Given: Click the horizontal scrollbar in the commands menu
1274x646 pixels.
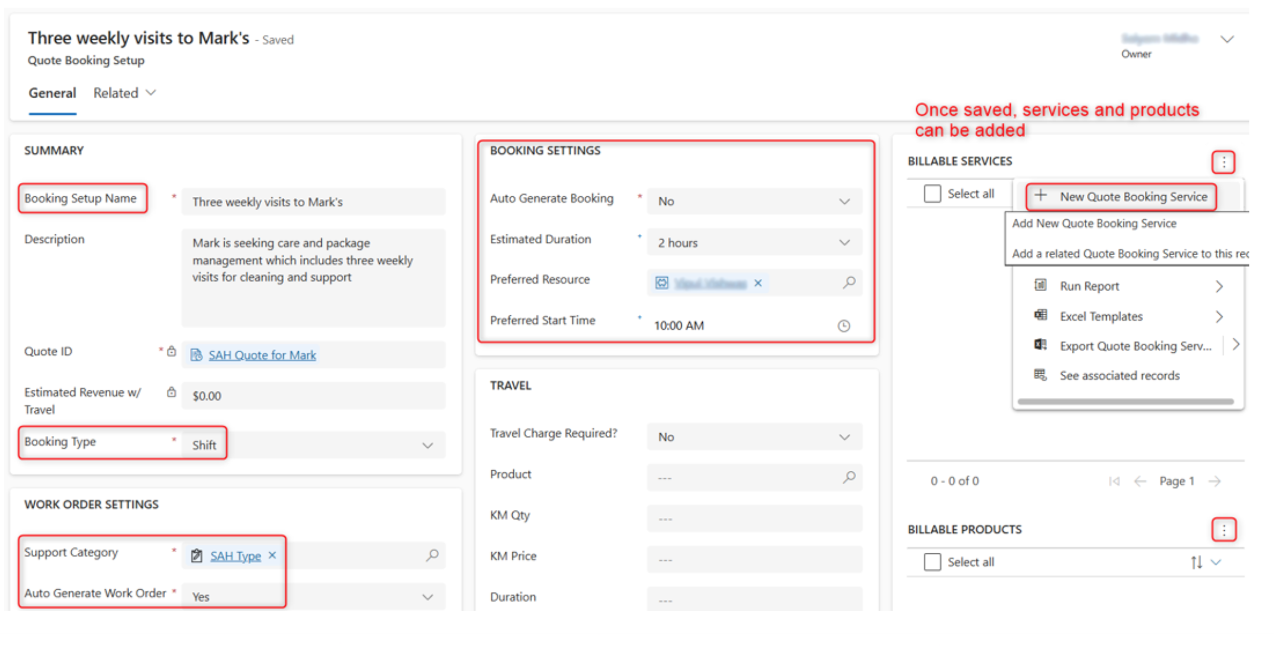Looking at the screenshot, I should [1125, 402].
